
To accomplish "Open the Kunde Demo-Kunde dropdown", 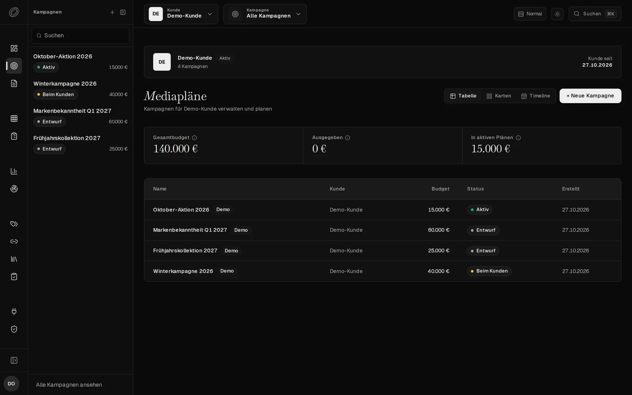I will pos(181,14).
